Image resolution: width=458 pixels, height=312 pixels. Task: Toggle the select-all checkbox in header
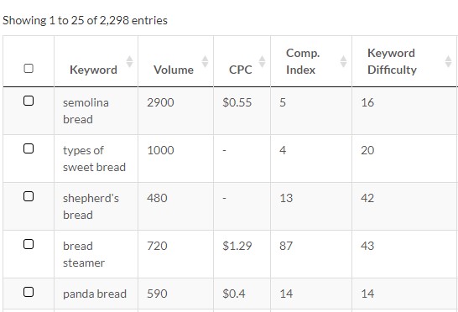[x=29, y=69]
